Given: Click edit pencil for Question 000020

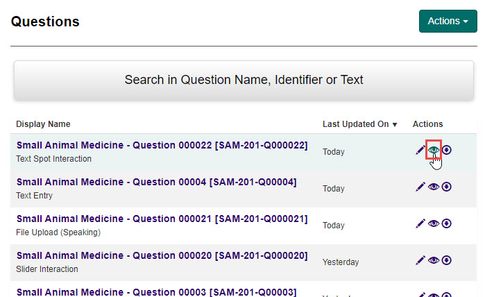Looking at the screenshot, I should click(x=420, y=260).
